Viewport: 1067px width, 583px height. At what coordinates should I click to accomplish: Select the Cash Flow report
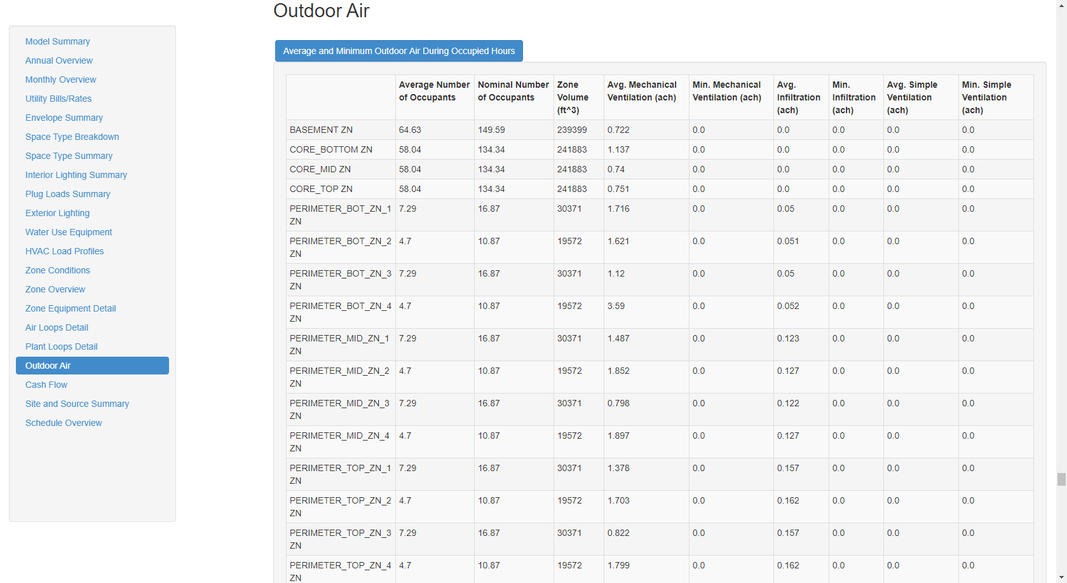point(46,385)
